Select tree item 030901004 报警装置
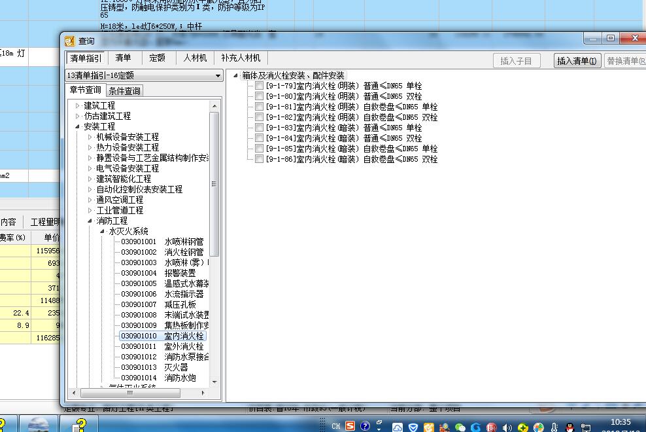The width and height of the screenshot is (646, 432). point(158,273)
